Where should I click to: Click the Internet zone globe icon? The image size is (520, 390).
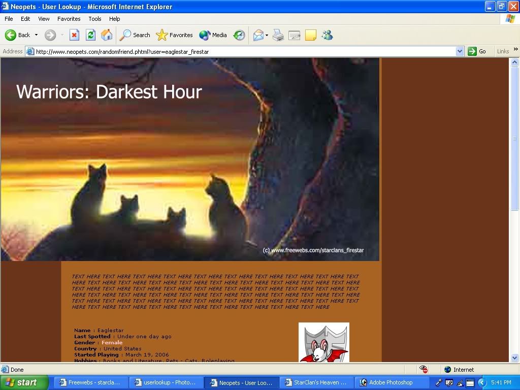tap(448, 370)
